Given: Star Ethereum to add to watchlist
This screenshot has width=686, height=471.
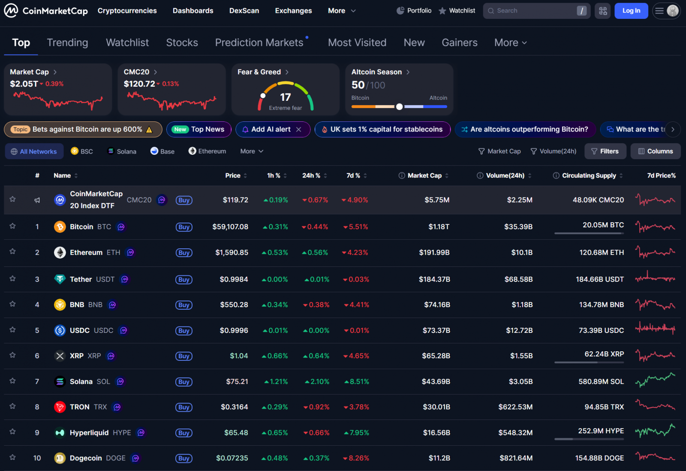Looking at the screenshot, I should pyautogui.click(x=12, y=251).
